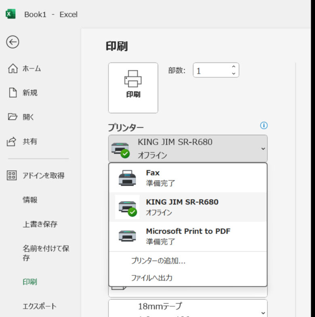Click プリンターの追加... option
The image size is (315, 317).
pos(188,260)
